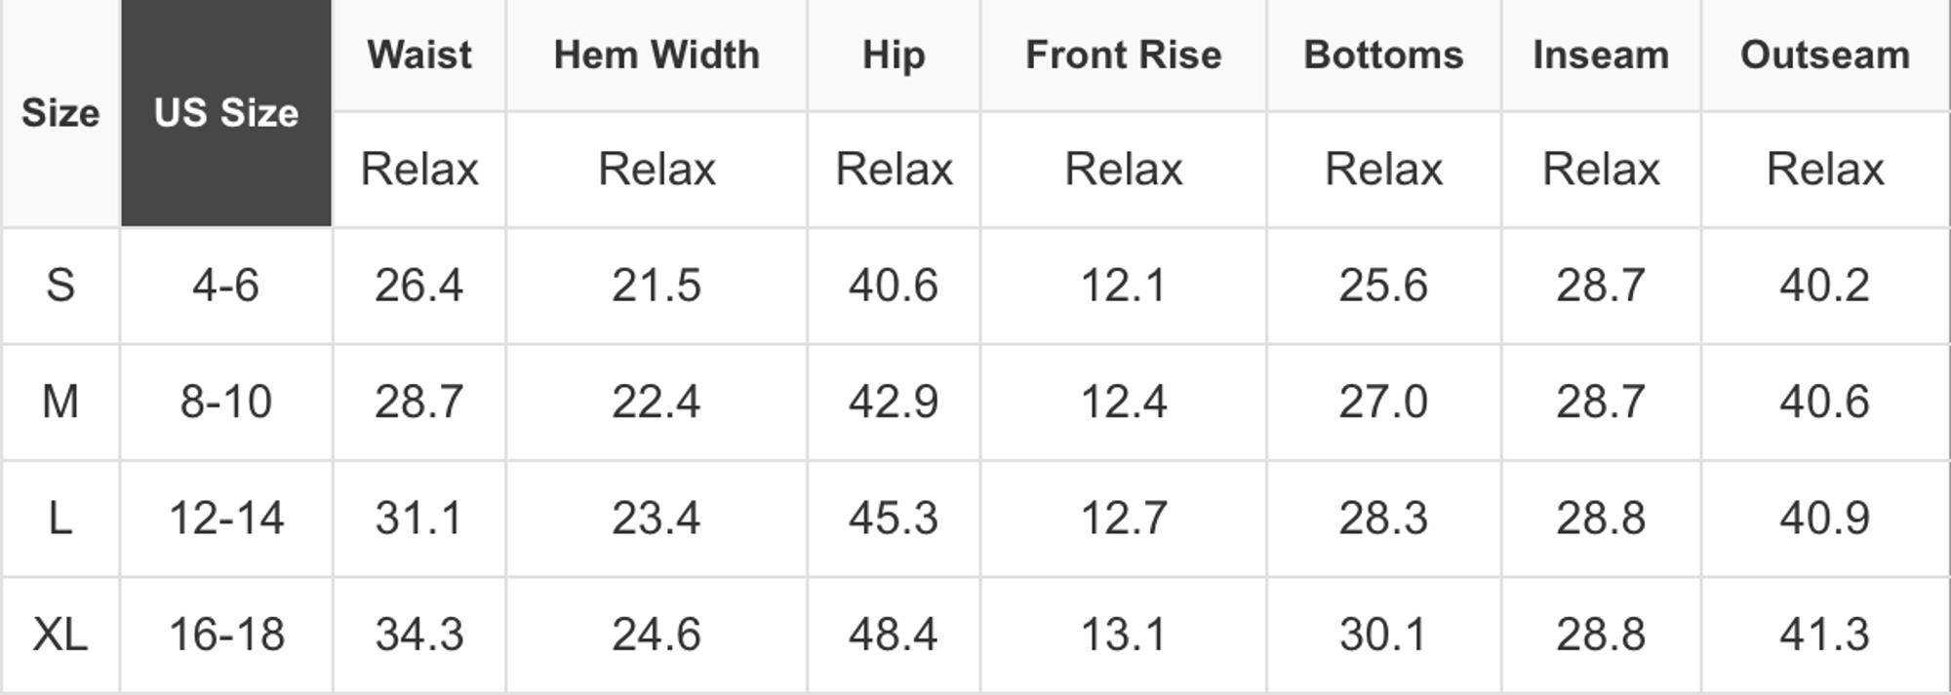Viewport: 1951px width, 695px height.
Task: Click hip value 45.3 cell
Action: [894, 518]
